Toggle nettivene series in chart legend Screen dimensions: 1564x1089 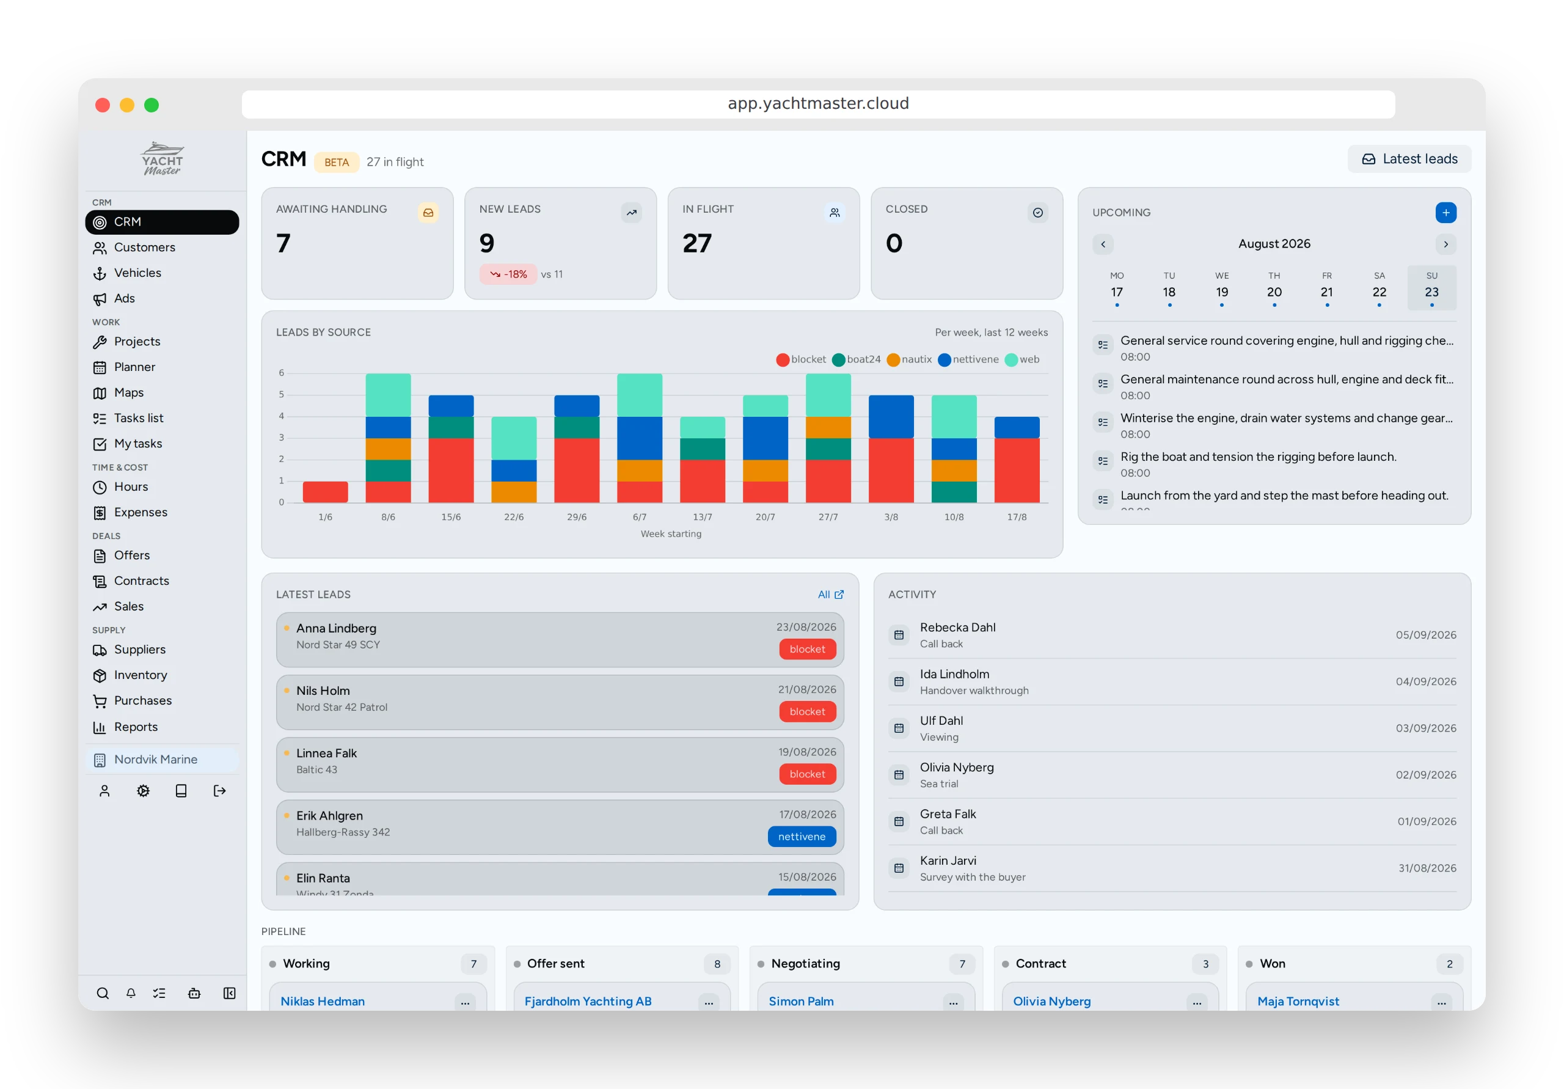pos(968,360)
